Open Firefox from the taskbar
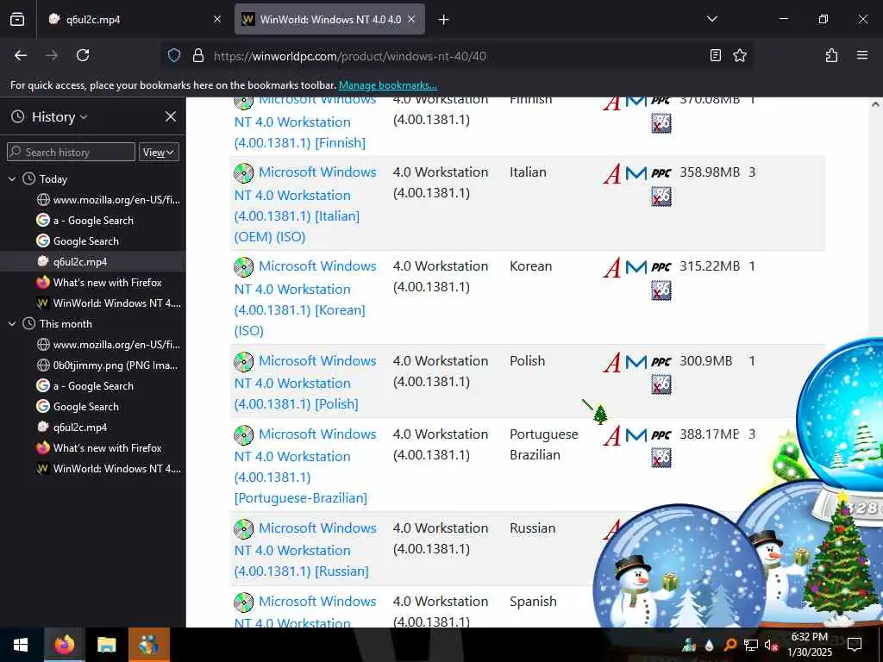Screen dimensions: 883x662 tap(64, 645)
